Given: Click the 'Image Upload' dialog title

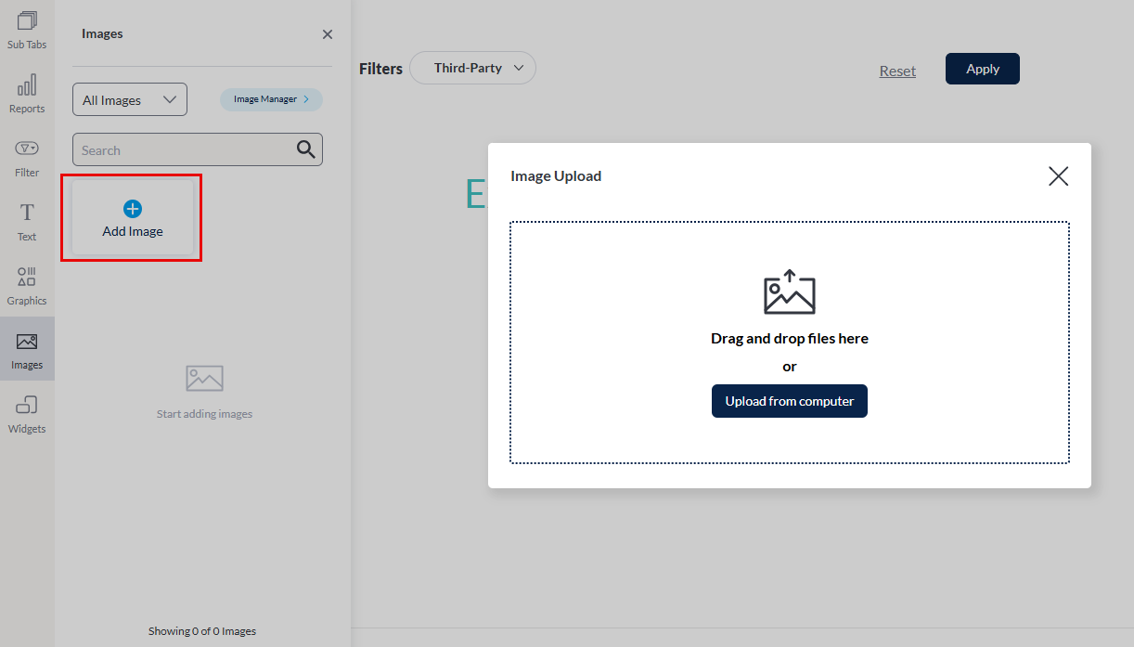Looking at the screenshot, I should point(556,176).
